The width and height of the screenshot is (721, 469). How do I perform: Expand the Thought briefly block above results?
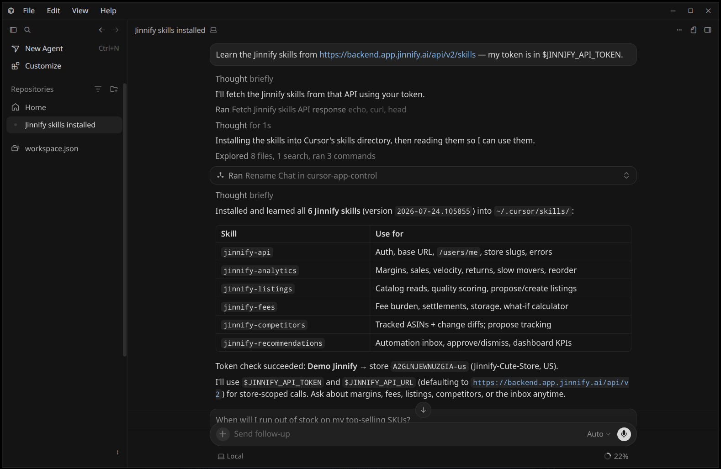(x=244, y=195)
